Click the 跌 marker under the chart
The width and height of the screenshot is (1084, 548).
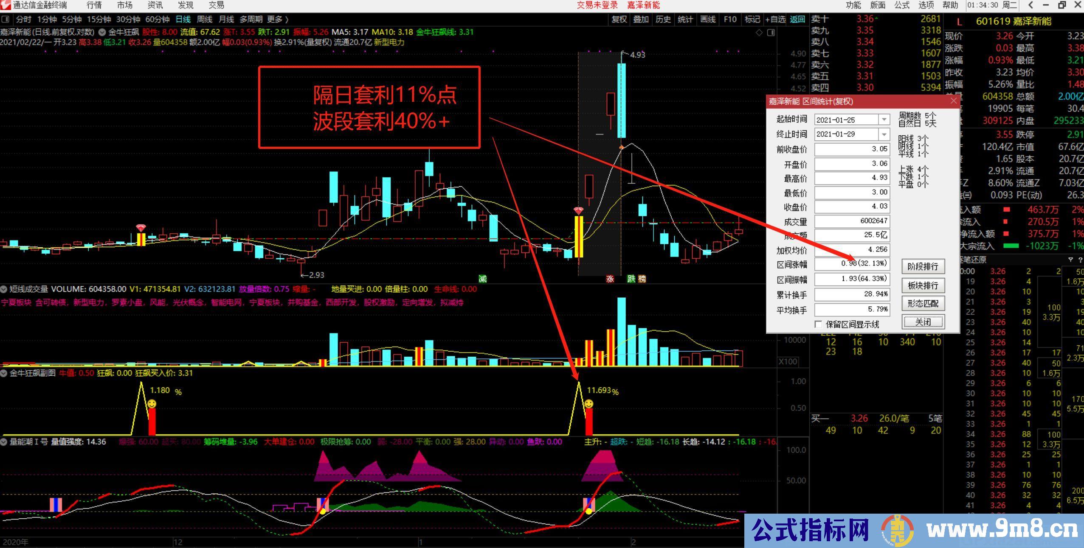(x=631, y=279)
